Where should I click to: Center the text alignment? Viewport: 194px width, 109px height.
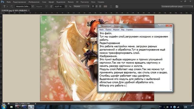pyautogui.click(x=96, y=6)
